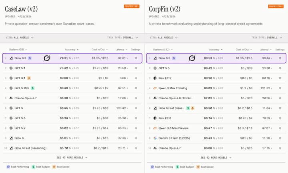Expand Systems (53) header in CaseLaw
The width and height of the screenshot is (288, 173).
click(18, 49)
